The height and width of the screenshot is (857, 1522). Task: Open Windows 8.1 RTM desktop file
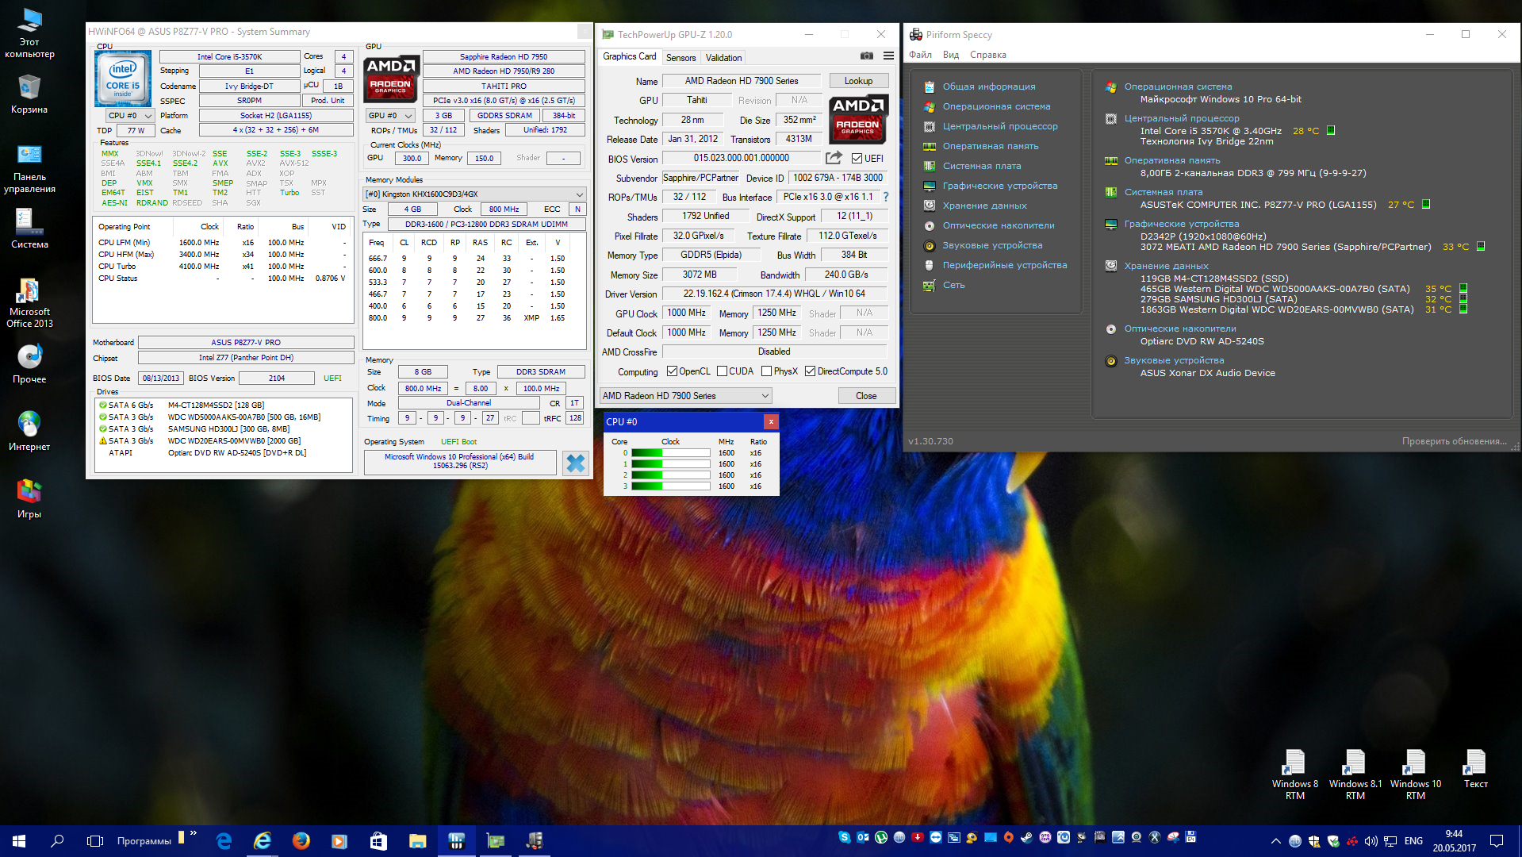coord(1355,774)
